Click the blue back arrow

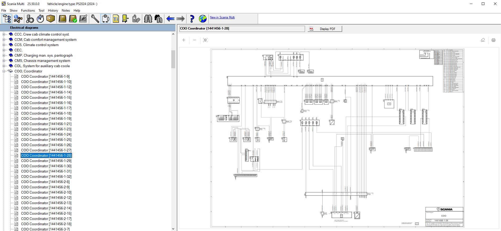pos(170,19)
